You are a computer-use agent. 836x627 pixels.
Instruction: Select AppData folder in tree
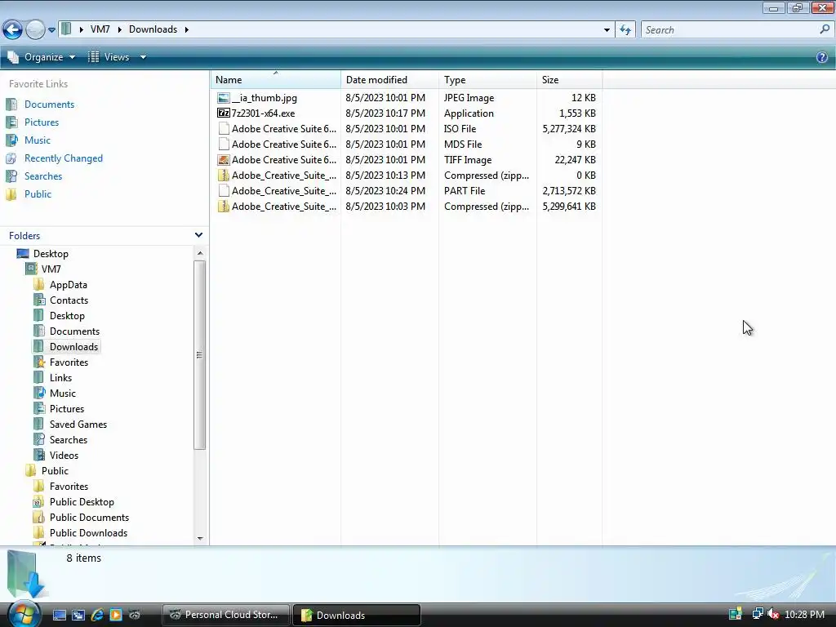(x=69, y=285)
